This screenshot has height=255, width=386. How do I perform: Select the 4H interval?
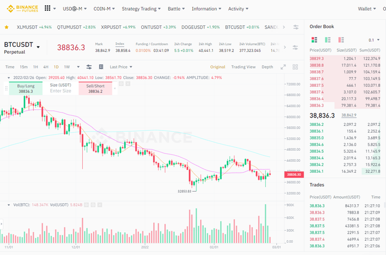point(46,67)
